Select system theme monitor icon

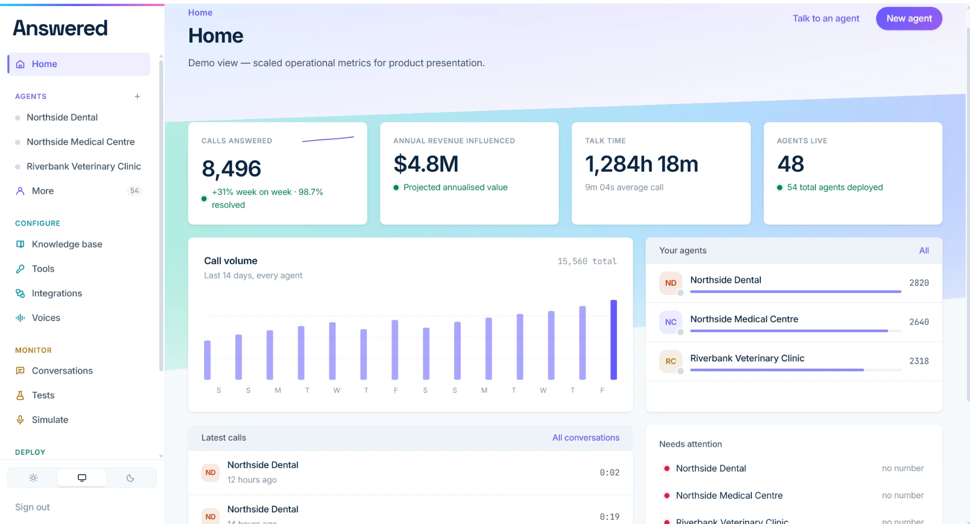82,478
